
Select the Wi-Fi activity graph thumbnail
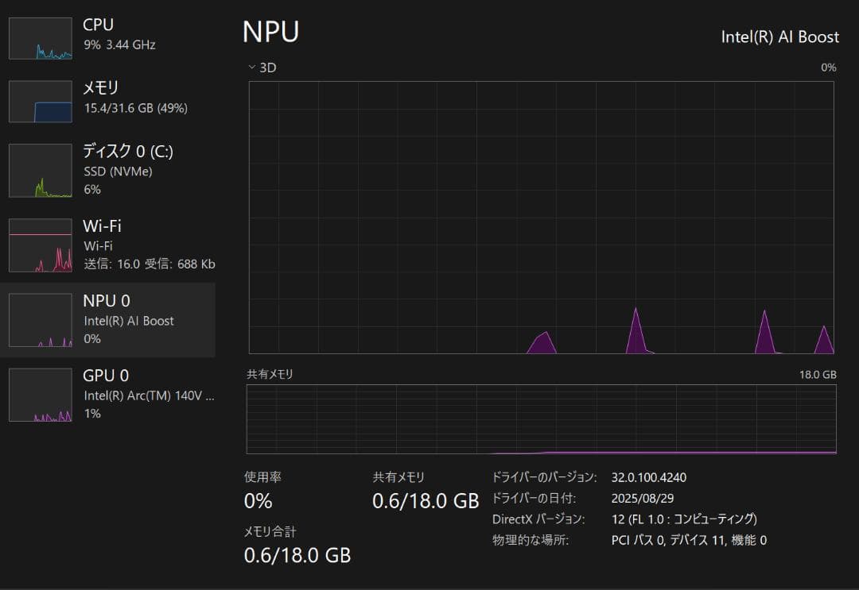pyautogui.click(x=41, y=245)
